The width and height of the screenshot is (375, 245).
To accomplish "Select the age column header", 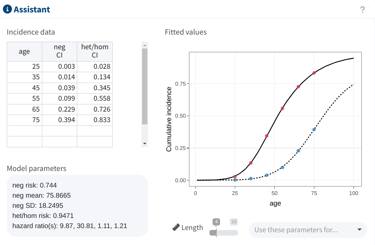I will coord(24,51).
